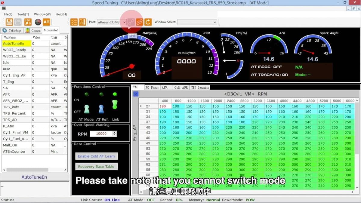Switch to the FC_Factor tab
361x203 pixels.
tap(152, 88)
